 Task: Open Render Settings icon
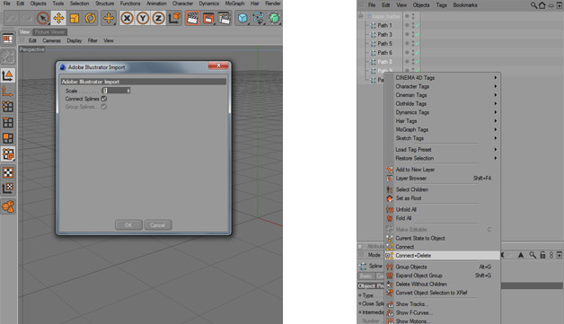coord(225,18)
